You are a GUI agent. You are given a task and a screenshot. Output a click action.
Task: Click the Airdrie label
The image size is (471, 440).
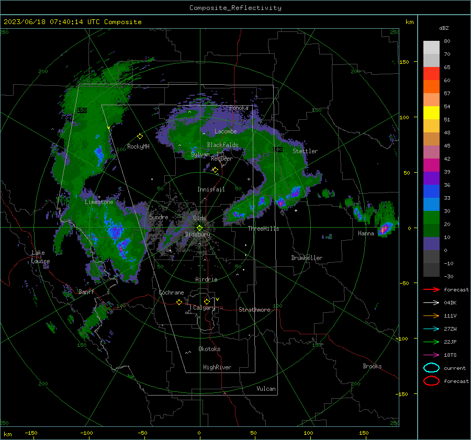coord(206,279)
